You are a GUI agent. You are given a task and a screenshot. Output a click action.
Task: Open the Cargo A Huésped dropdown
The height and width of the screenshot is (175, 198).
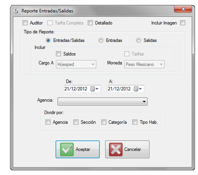coord(76,64)
